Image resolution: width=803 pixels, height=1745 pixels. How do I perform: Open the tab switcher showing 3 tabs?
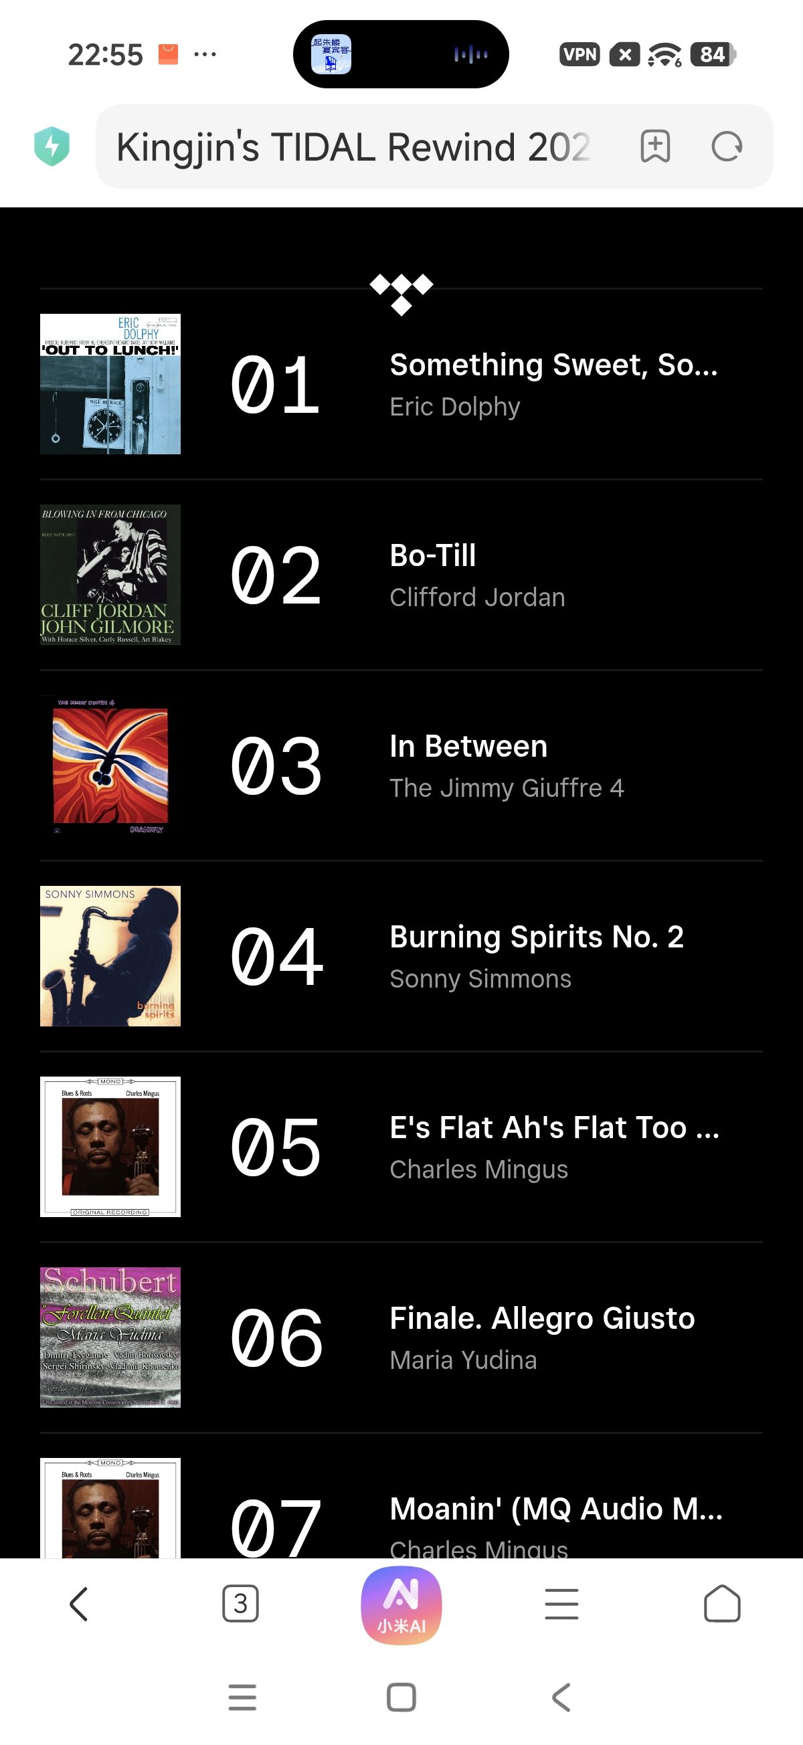(240, 1604)
